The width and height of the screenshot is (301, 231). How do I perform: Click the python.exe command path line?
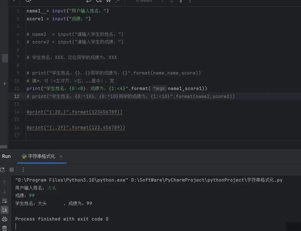(x=149, y=180)
